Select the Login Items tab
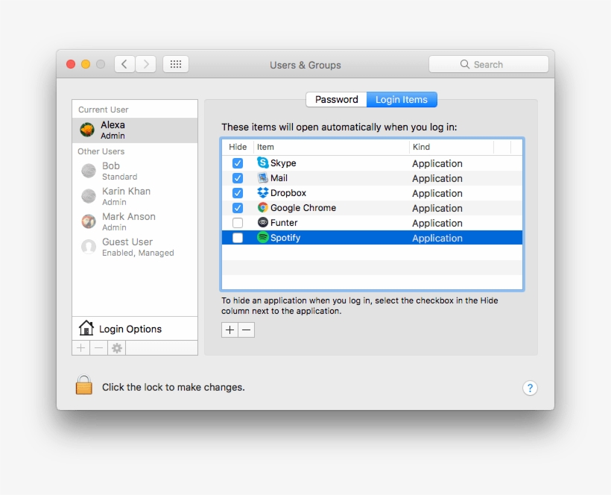The width and height of the screenshot is (611, 495). pyautogui.click(x=401, y=99)
